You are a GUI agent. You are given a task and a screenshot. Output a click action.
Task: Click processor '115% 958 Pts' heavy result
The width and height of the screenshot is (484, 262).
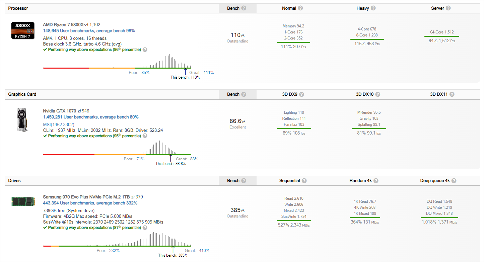click(367, 43)
